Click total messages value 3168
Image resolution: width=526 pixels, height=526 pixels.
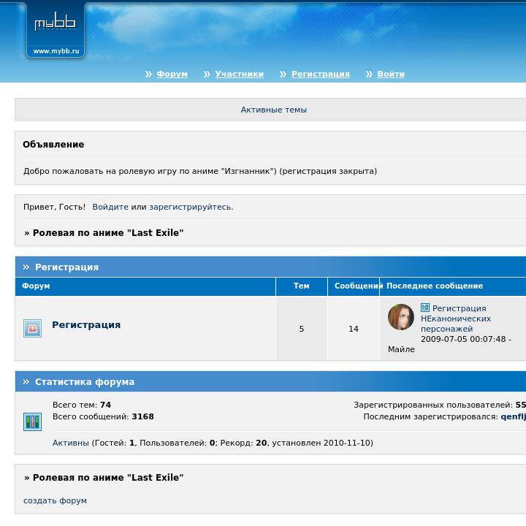(x=142, y=416)
